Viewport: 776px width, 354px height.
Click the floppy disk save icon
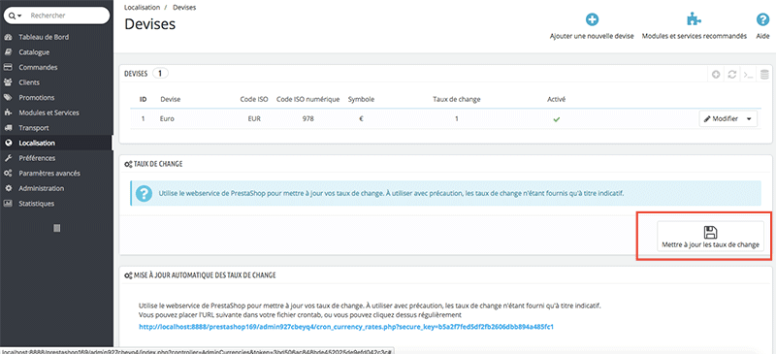[x=710, y=232]
